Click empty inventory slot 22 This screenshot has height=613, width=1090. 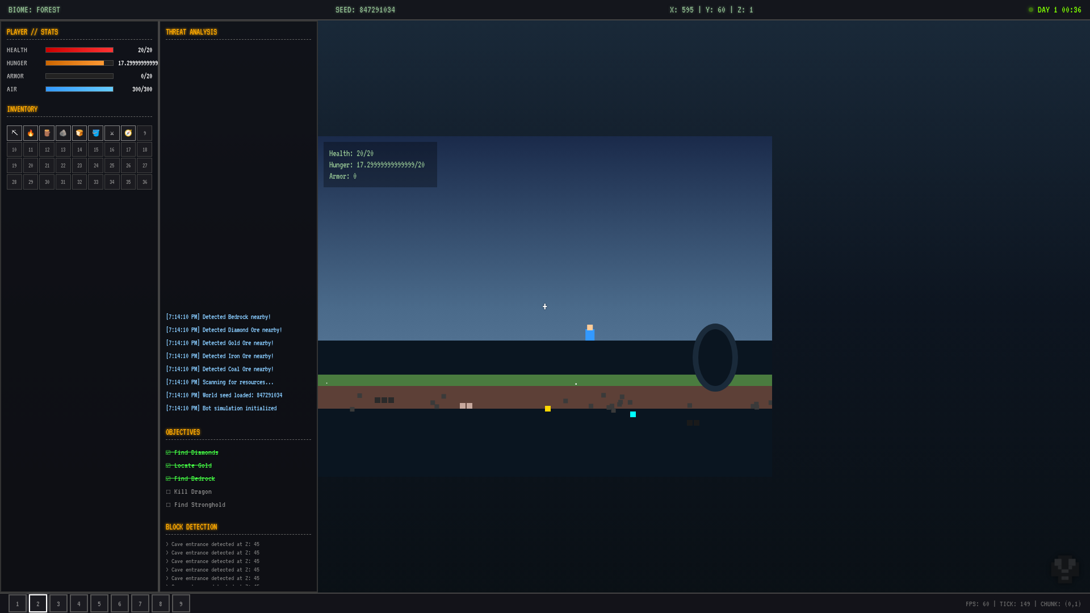point(63,166)
